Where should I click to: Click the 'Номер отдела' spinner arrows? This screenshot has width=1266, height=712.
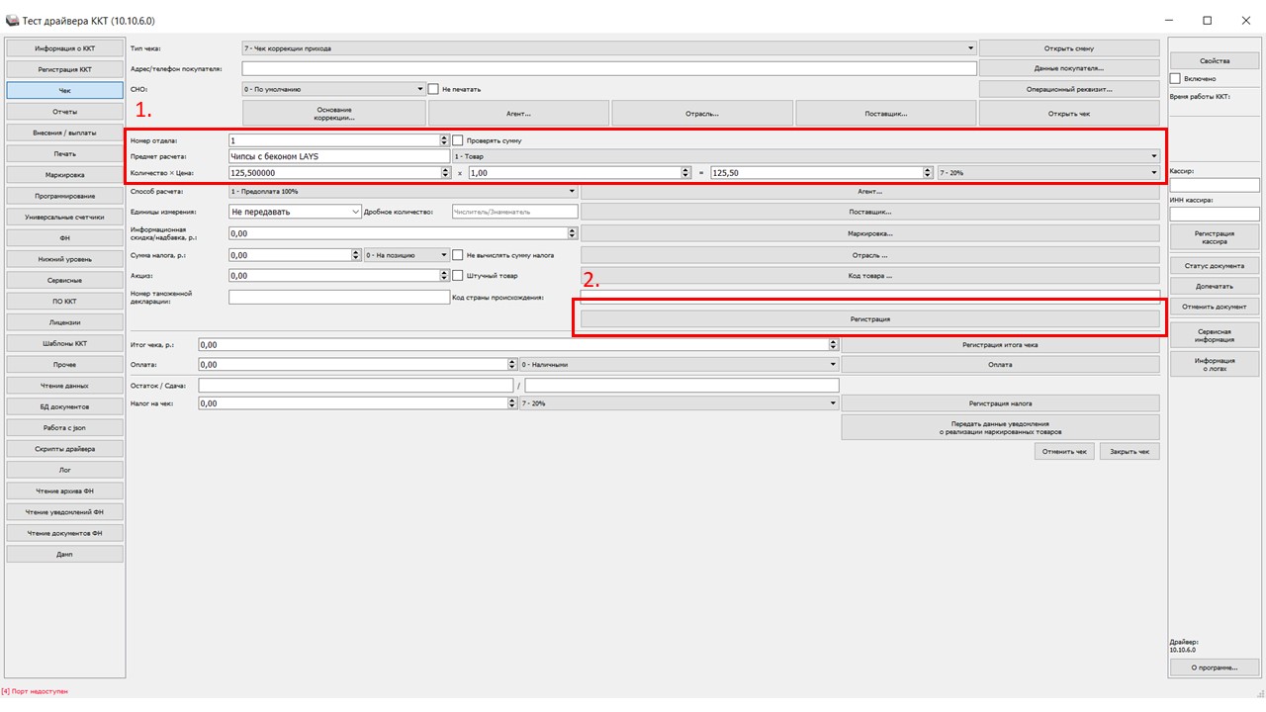tap(445, 140)
